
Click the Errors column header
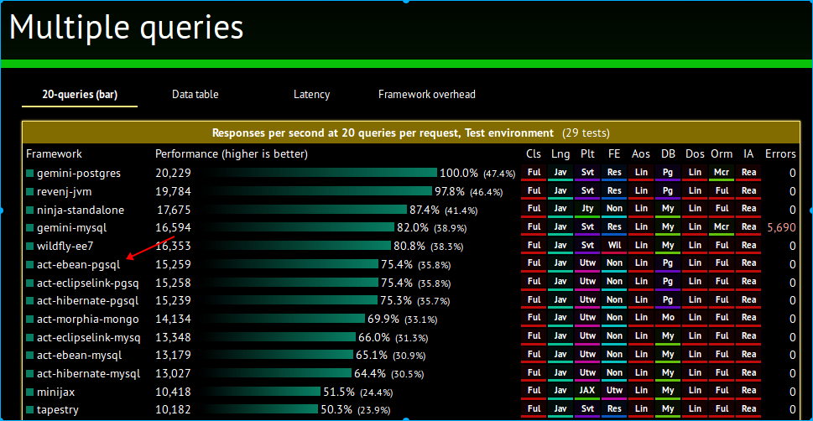coord(780,154)
